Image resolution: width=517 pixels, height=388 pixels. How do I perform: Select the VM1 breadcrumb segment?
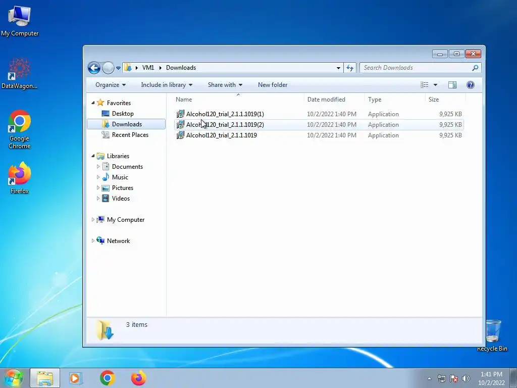(148, 68)
